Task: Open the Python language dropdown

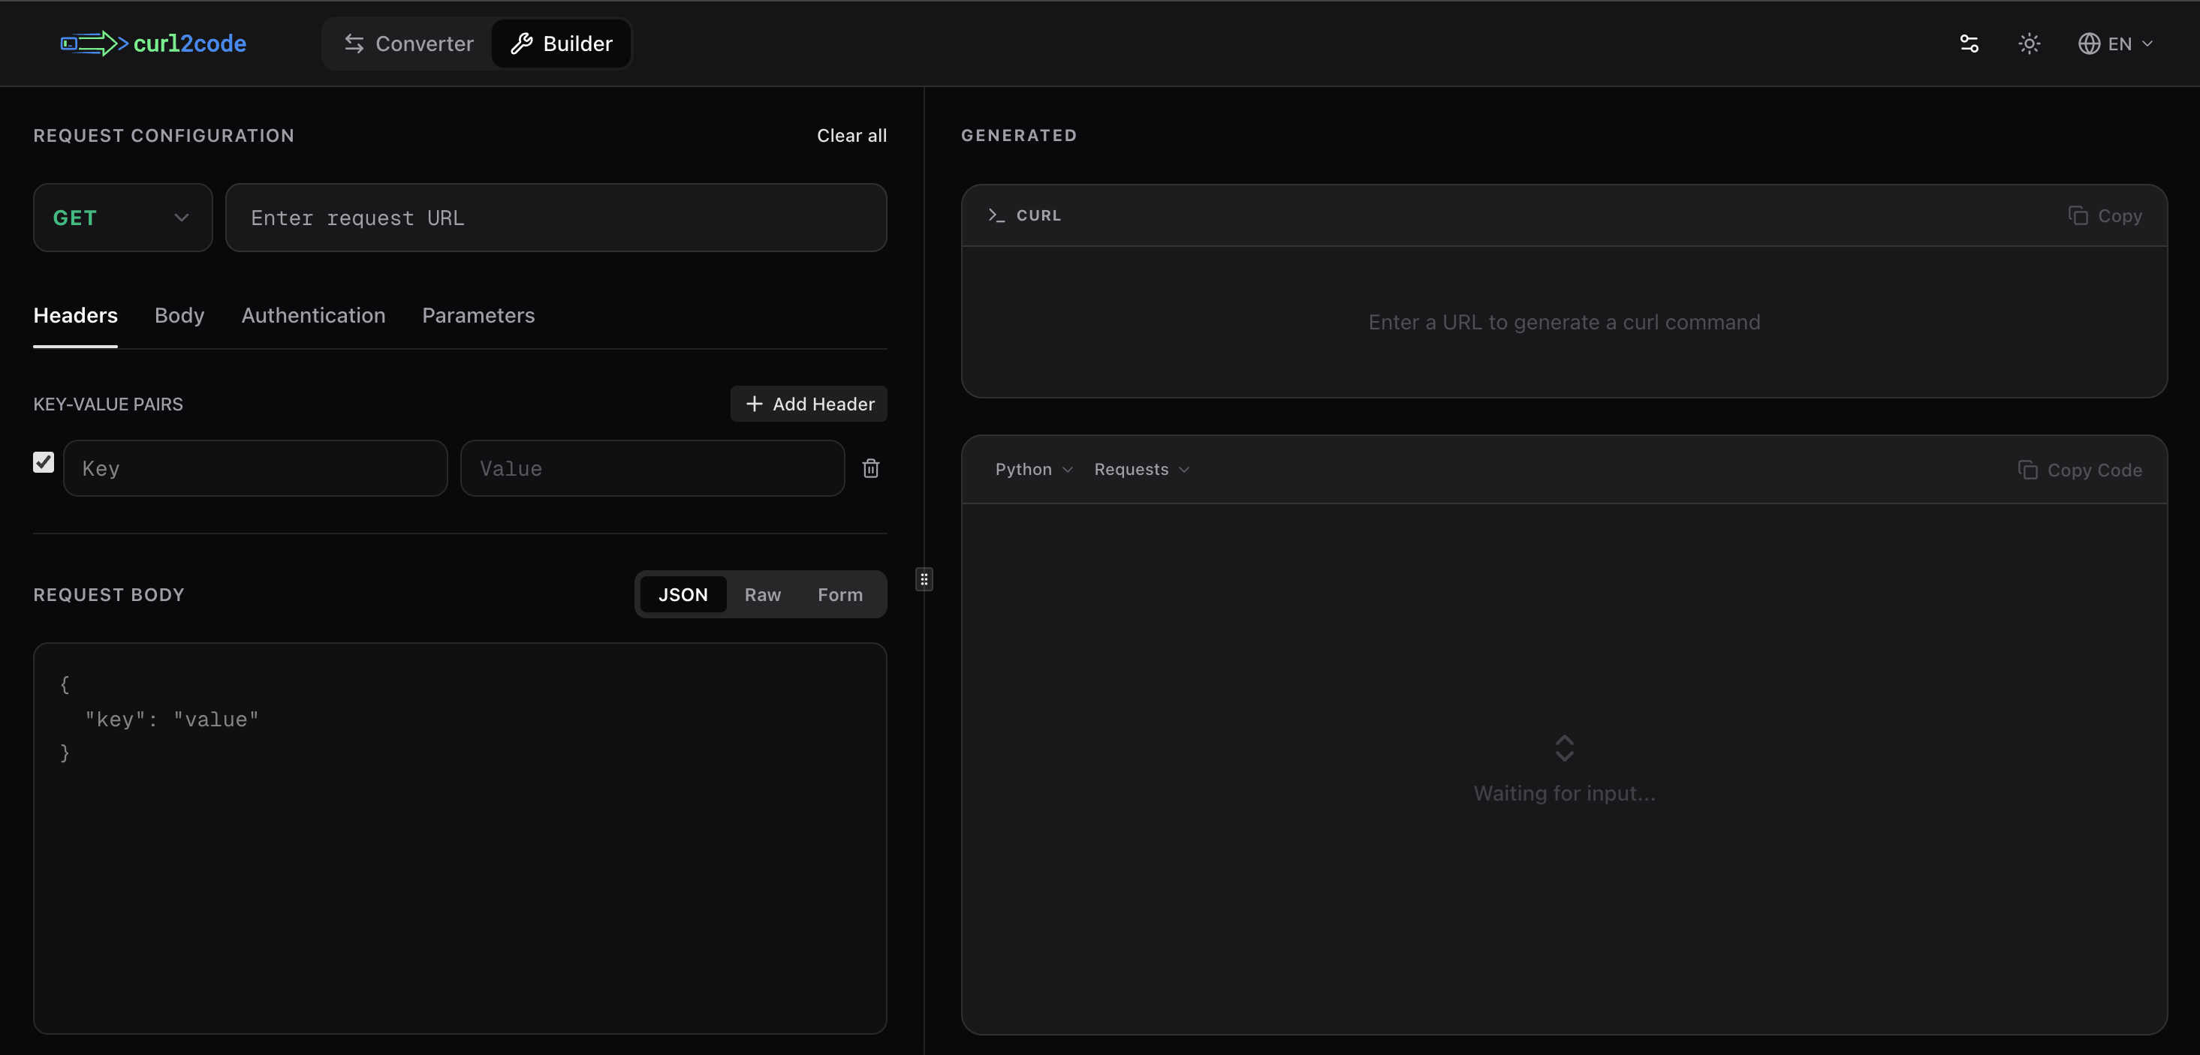Action: (x=1032, y=469)
